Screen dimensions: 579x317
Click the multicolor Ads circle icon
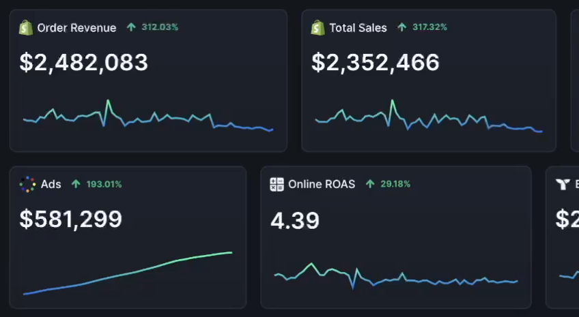coord(27,184)
